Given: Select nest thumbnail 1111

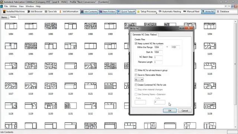Looking at the screenshot, I should point(110,66).
